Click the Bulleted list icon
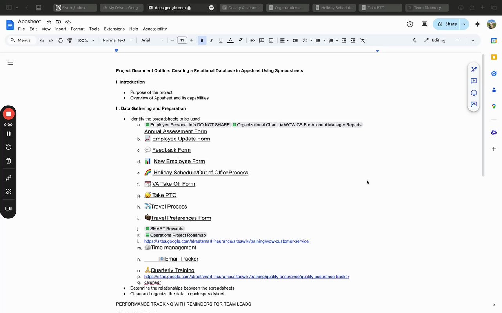This screenshot has width=502, height=313. coord(318,40)
